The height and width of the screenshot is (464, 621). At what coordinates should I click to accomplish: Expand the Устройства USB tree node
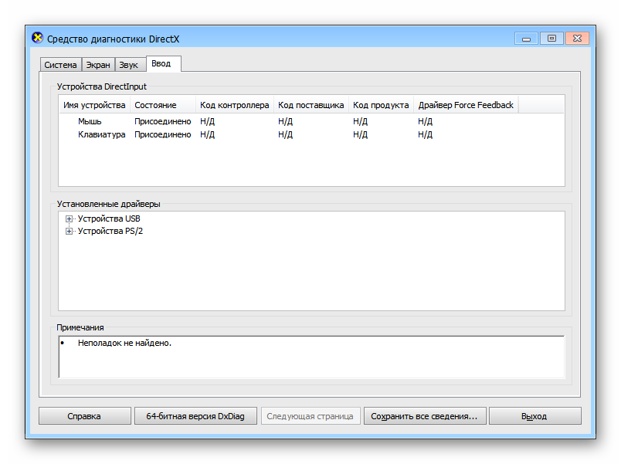click(70, 219)
